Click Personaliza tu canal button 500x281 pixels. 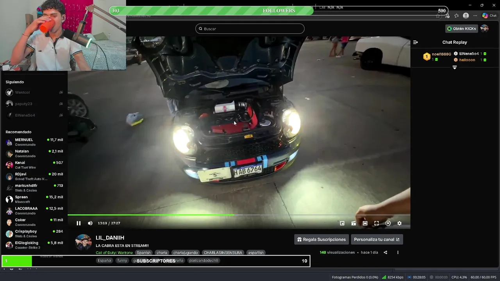coord(377,240)
